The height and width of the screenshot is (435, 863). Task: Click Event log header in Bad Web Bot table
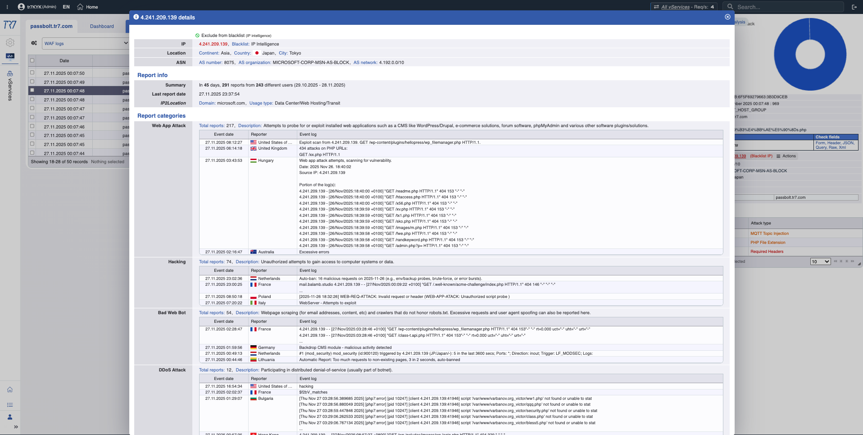pyautogui.click(x=510, y=321)
